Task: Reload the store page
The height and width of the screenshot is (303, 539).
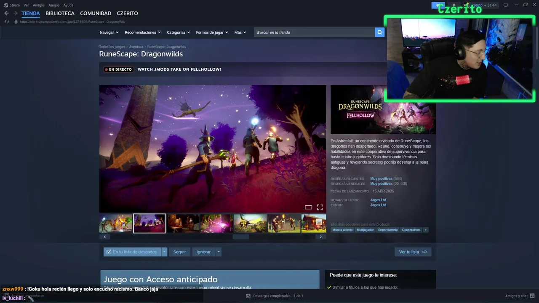Action: coord(7,21)
